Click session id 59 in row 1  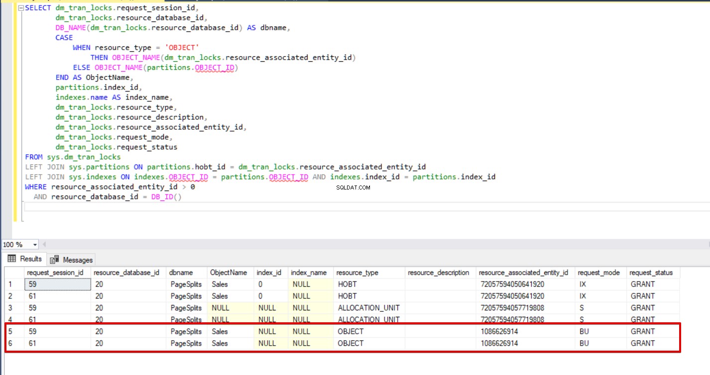click(58, 284)
